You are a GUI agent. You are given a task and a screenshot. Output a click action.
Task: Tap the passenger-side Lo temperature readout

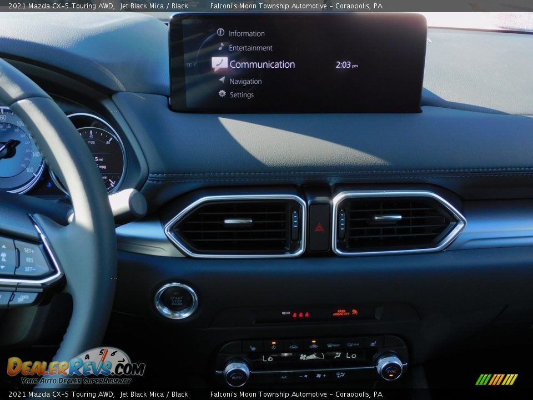[351, 356]
